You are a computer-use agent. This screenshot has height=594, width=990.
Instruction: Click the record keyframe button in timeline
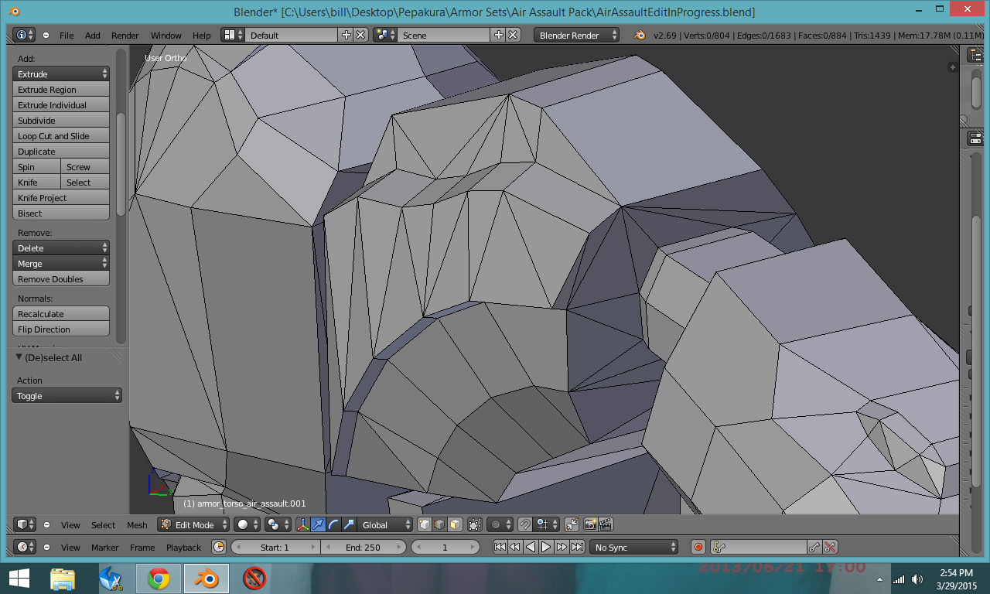(x=698, y=547)
